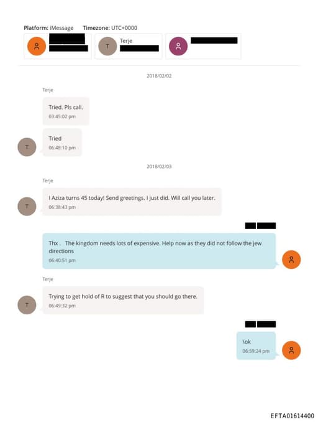Click the 2018/02/03 date separator

tap(159, 167)
